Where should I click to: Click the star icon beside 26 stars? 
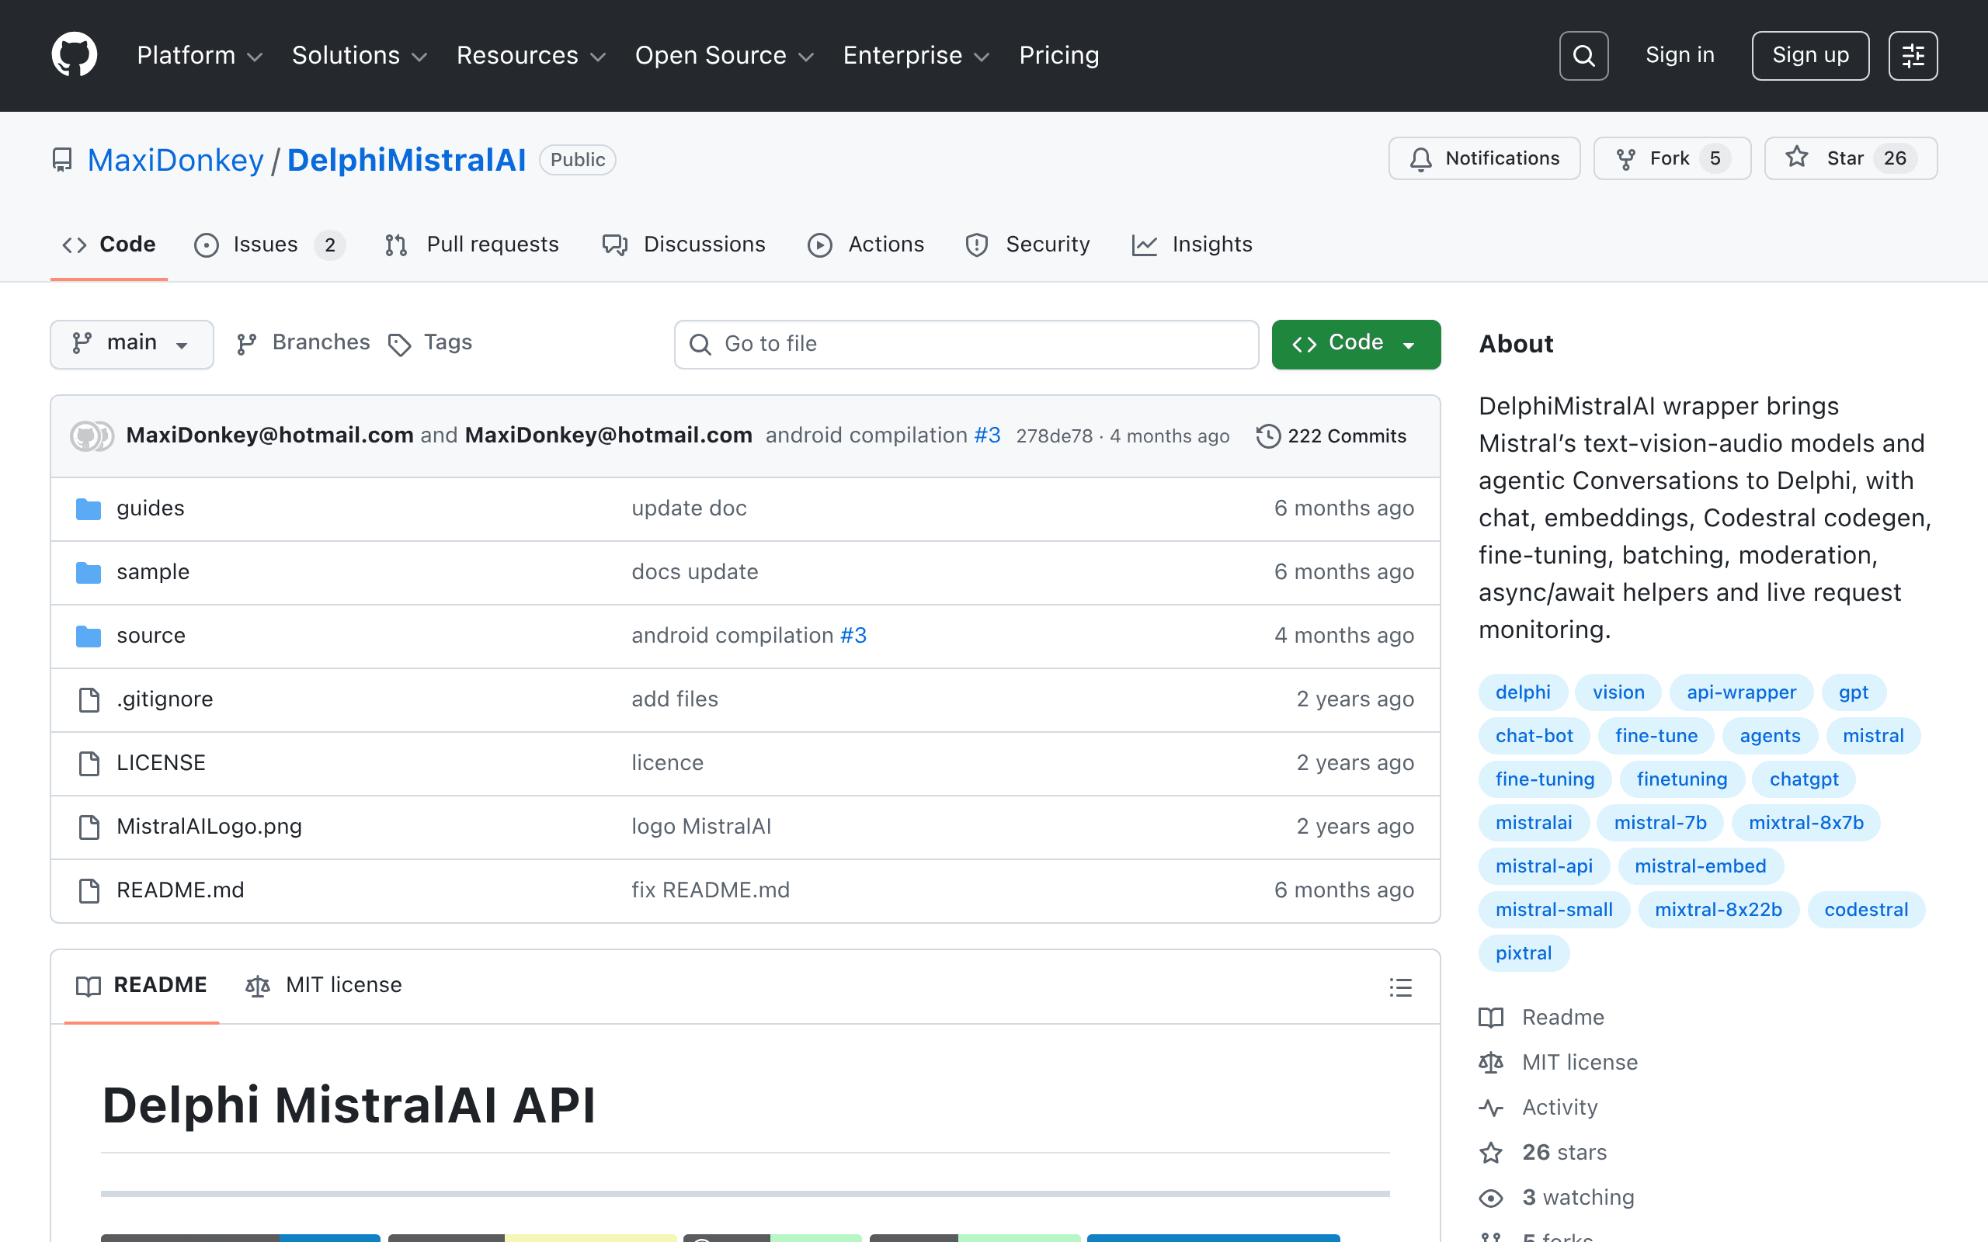1491,1154
